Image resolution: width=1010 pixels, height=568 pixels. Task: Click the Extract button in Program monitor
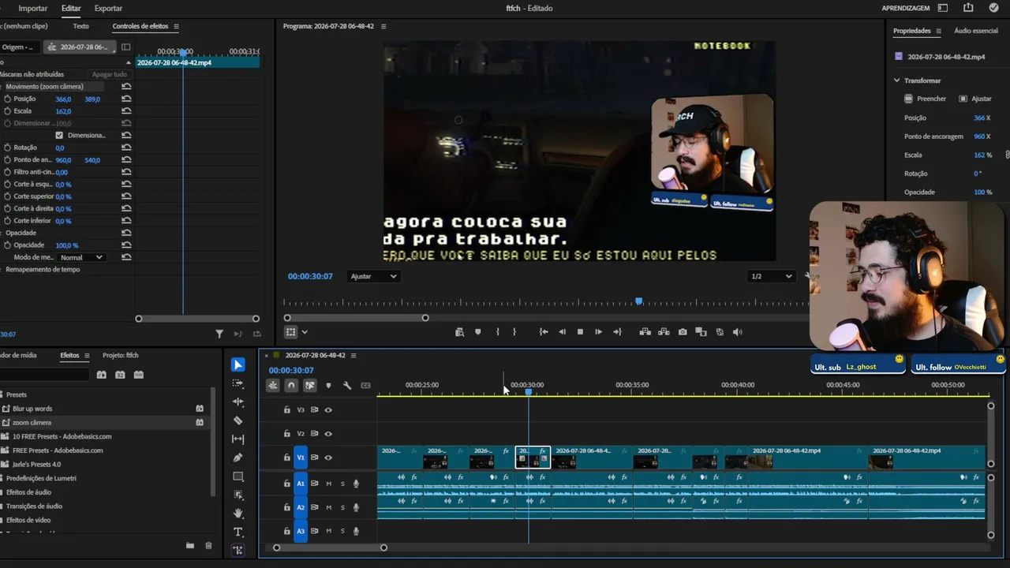click(664, 332)
